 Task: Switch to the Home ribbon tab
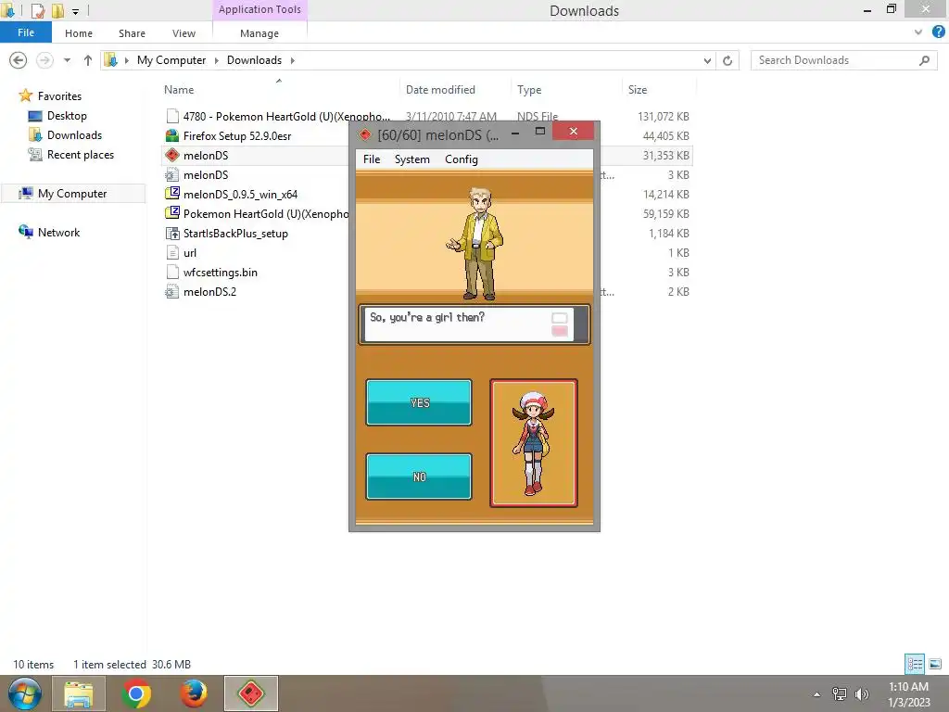79,33
